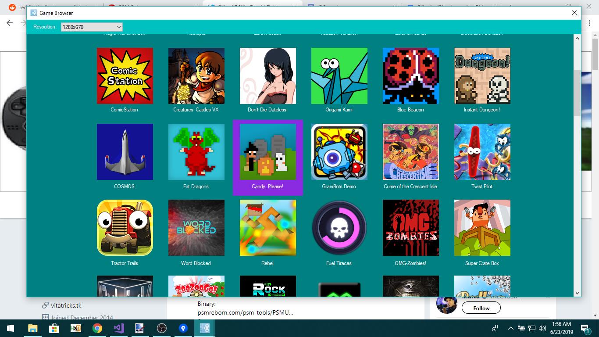Go back in the browser window
Screen dimensions: 599x337
point(10,23)
